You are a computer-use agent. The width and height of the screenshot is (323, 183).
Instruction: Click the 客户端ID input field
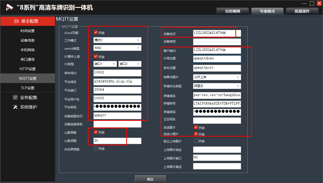point(217,50)
